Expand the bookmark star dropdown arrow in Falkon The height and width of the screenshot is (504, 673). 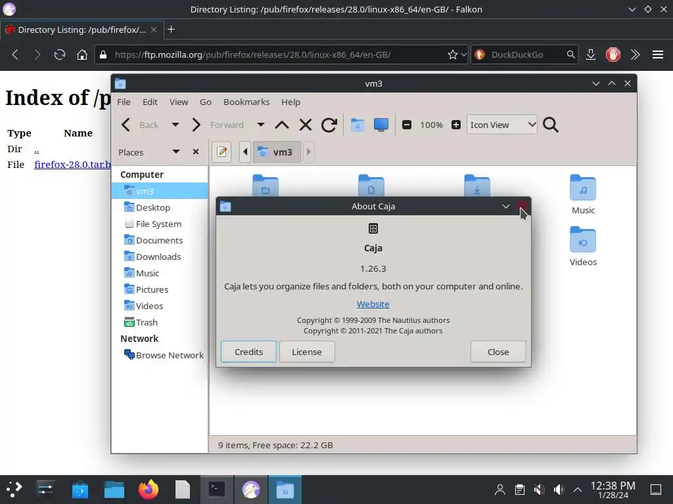[x=463, y=54]
